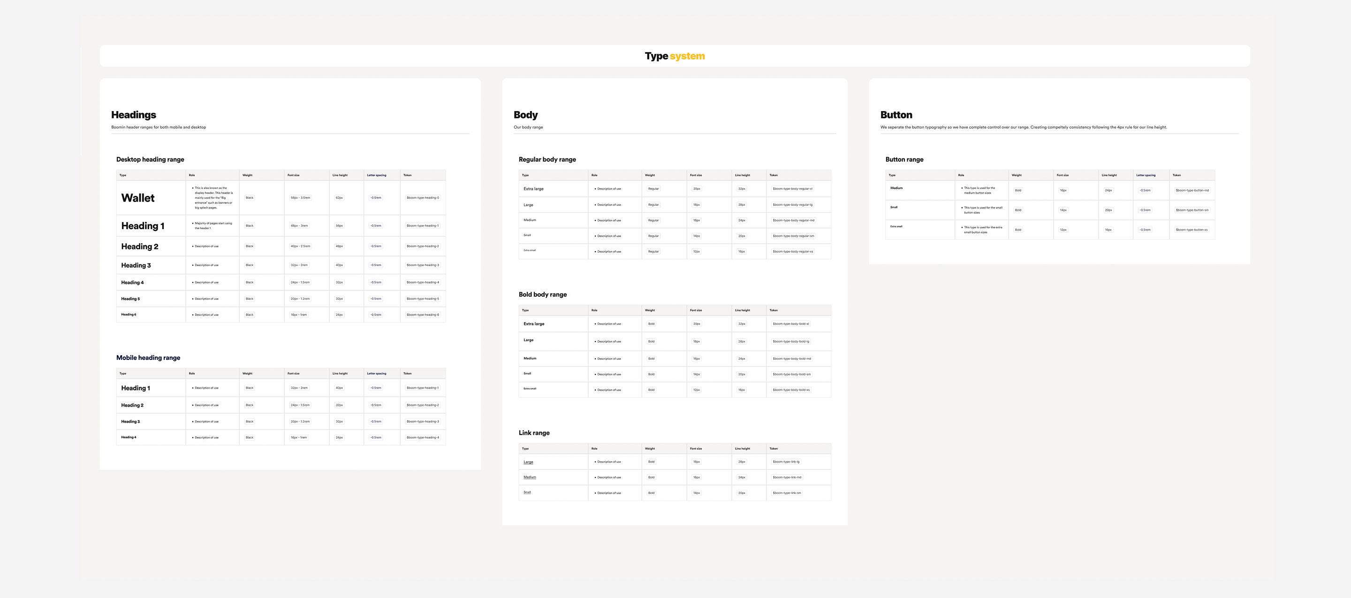Select the "Token" header in Link range table
Image resolution: width=1351 pixels, height=598 pixels.
[774, 448]
